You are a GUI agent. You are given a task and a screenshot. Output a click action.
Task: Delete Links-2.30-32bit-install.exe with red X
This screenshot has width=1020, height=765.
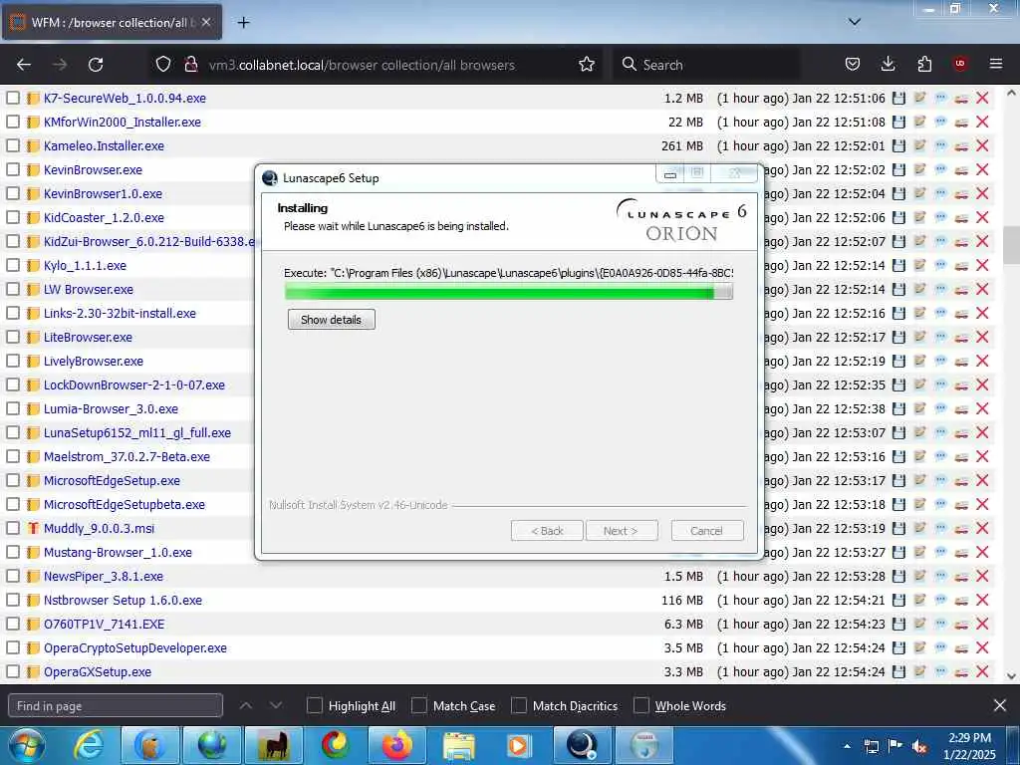(x=982, y=313)
